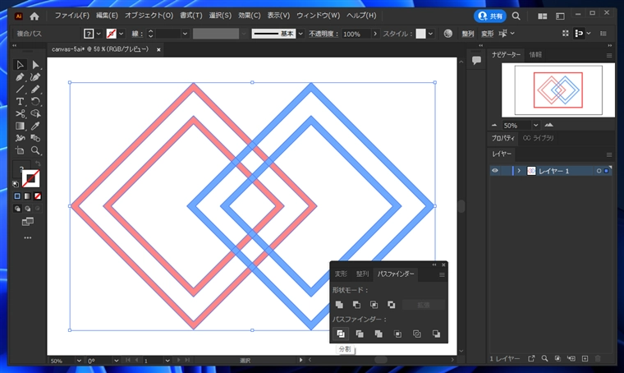Click Intersect shape mode icon
The width and height of the screenshot is (624, 373).
[374, 305]
